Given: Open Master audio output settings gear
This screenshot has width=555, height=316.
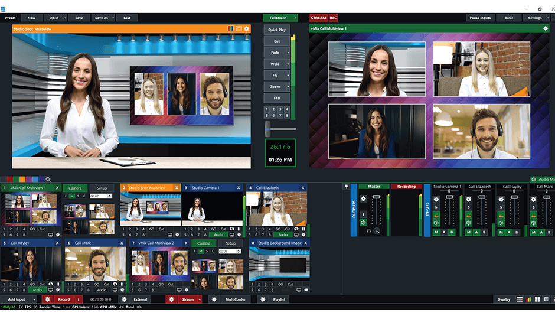Looking at the screenshot, I should pyautogui.click(x=364, y=199).
